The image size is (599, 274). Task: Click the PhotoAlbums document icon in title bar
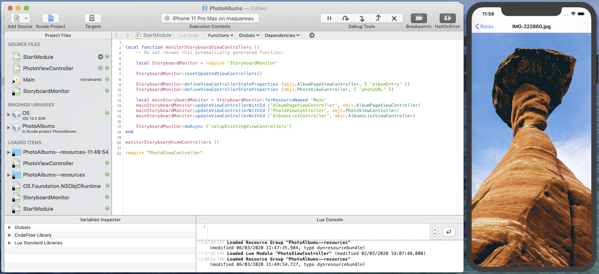point(205,8)
